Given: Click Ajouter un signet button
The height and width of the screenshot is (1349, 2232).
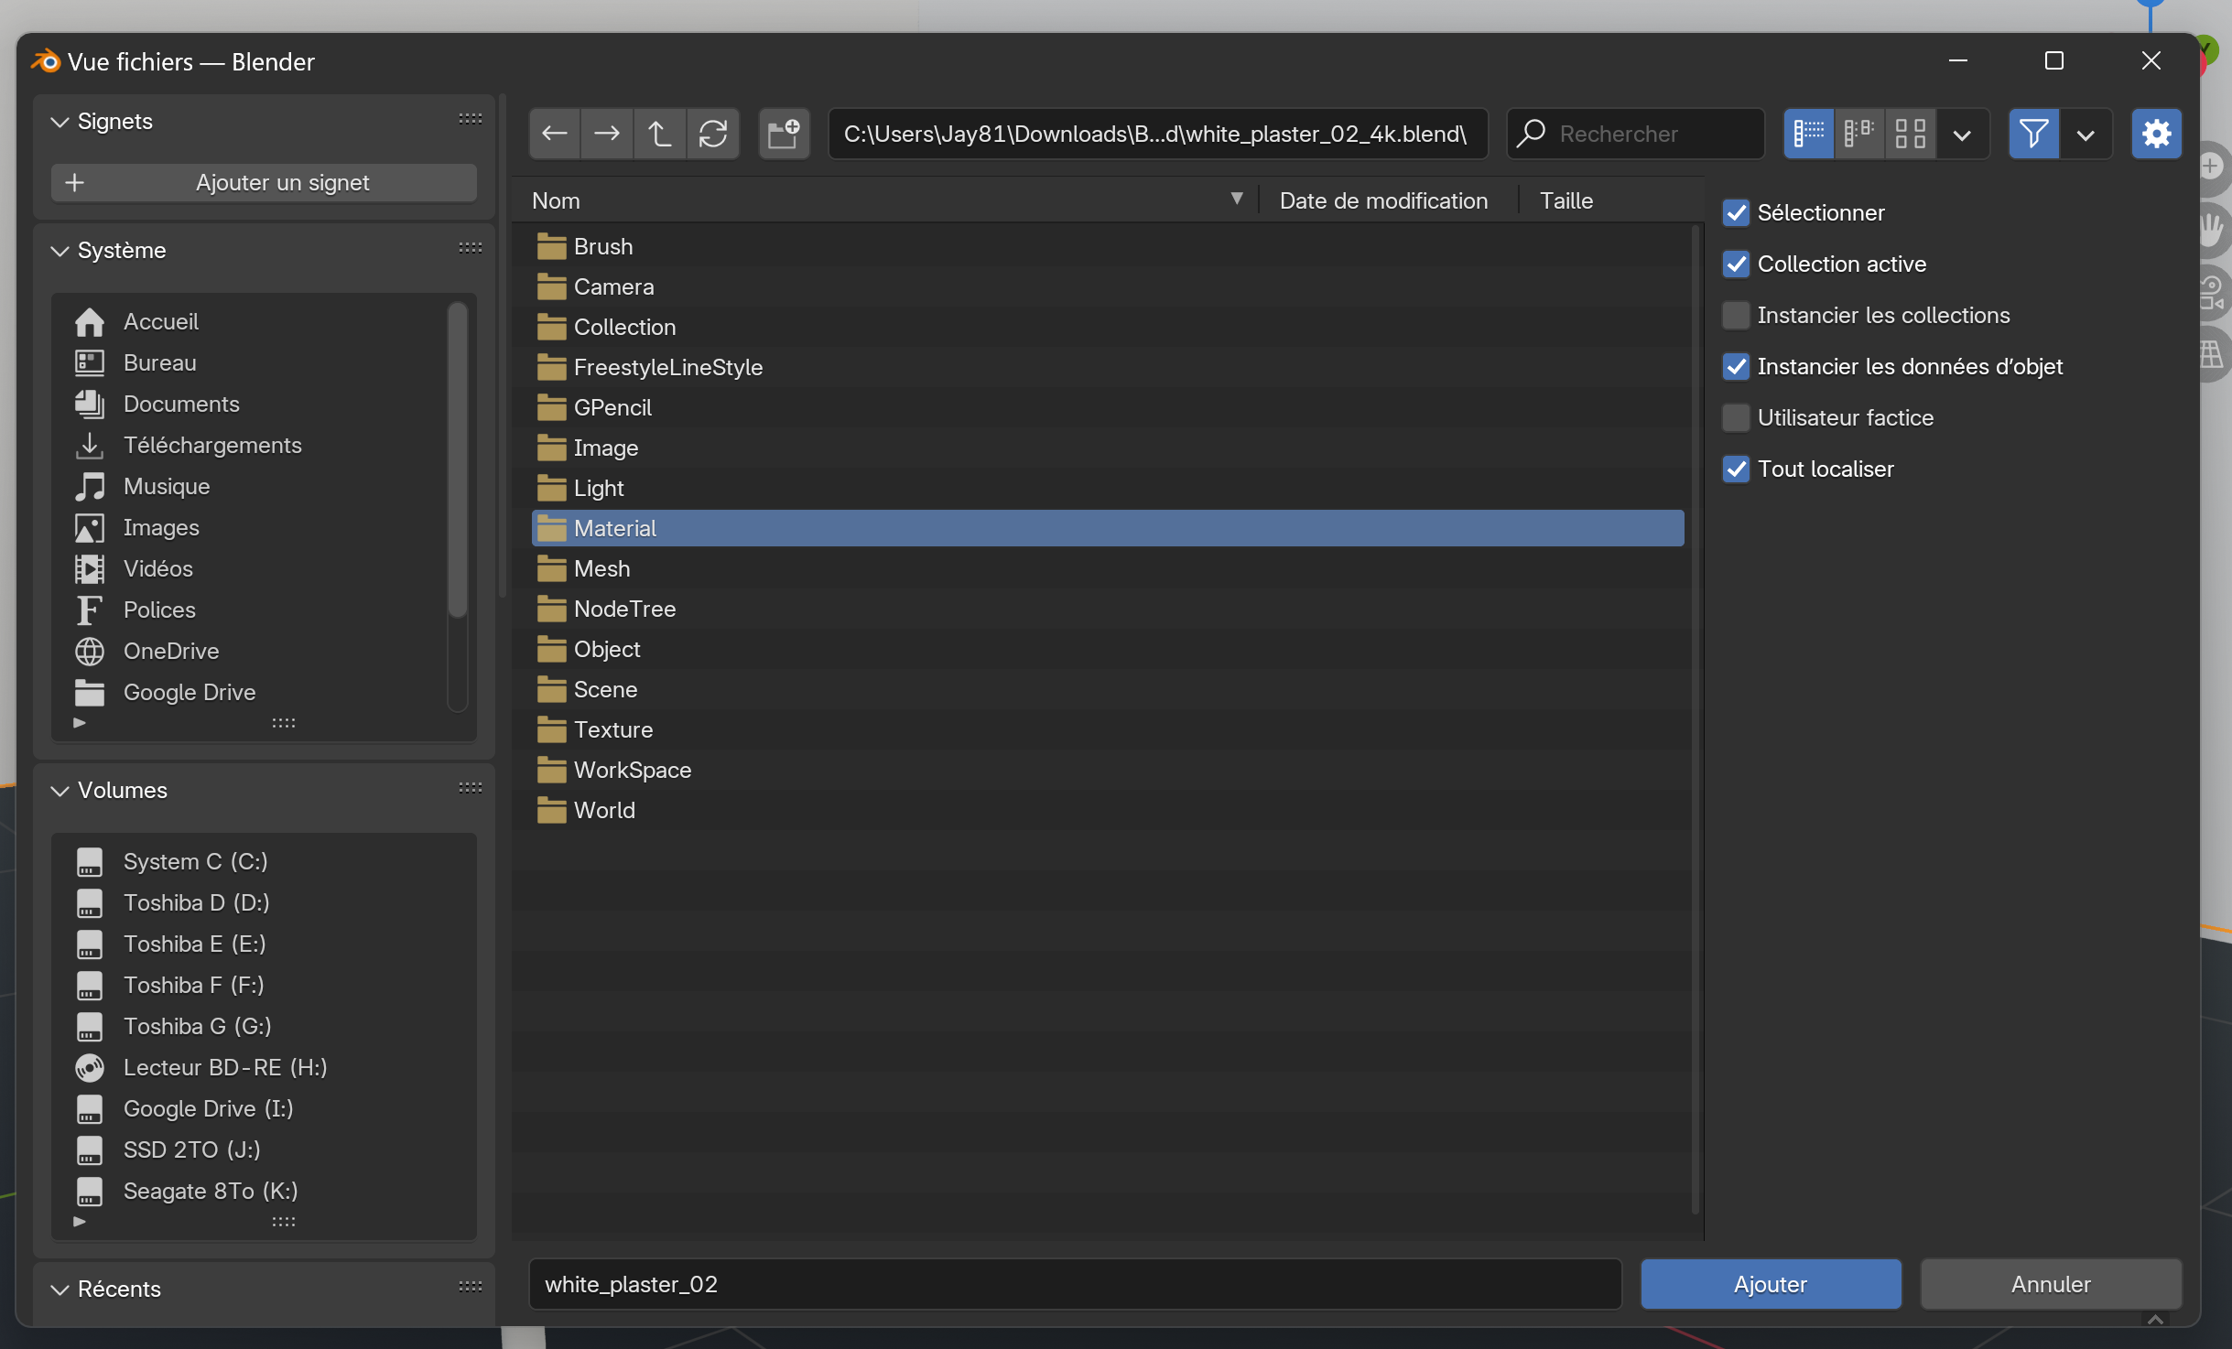Looking at the screenshot, I should pyautogui.click(x=264, y=183).
